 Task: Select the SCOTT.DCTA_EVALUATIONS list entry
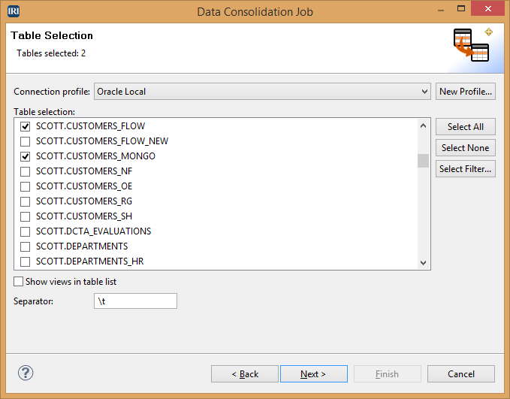click(x=94, y=231)
